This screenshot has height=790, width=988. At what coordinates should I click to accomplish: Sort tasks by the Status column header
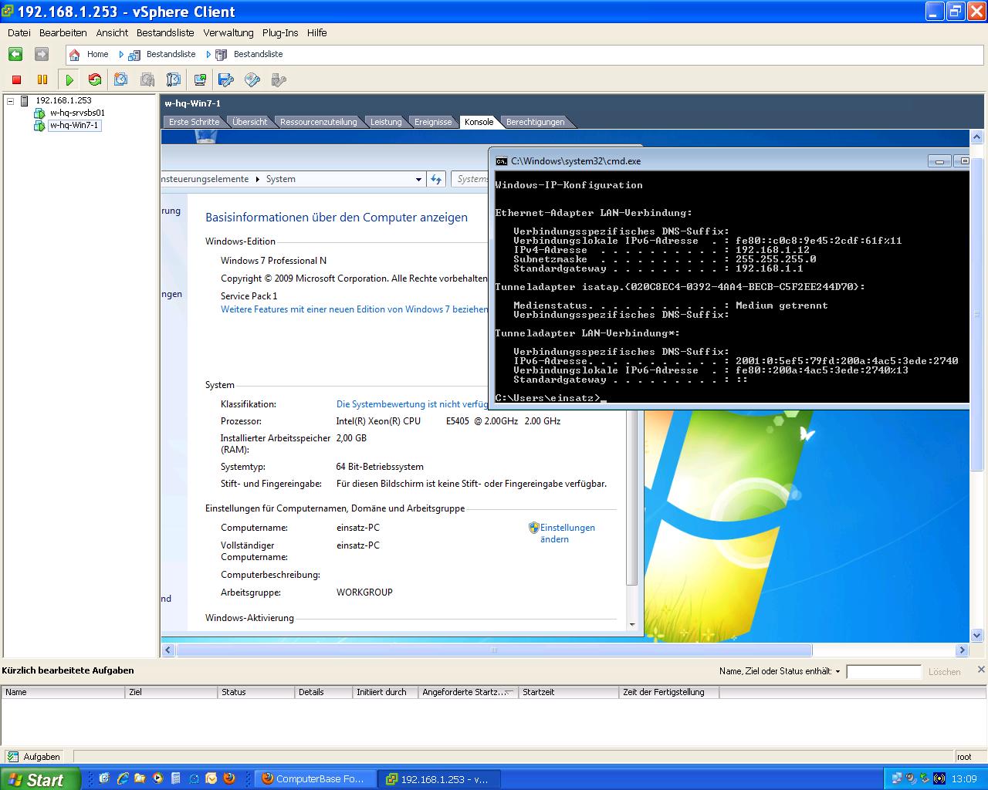[x=256, y=692]
